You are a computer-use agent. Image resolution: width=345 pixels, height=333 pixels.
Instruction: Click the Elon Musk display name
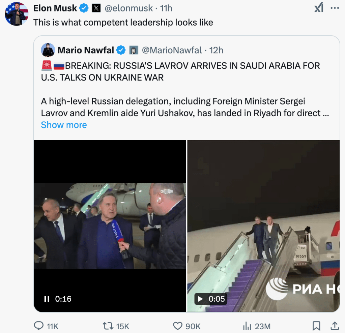pos(55,8)
